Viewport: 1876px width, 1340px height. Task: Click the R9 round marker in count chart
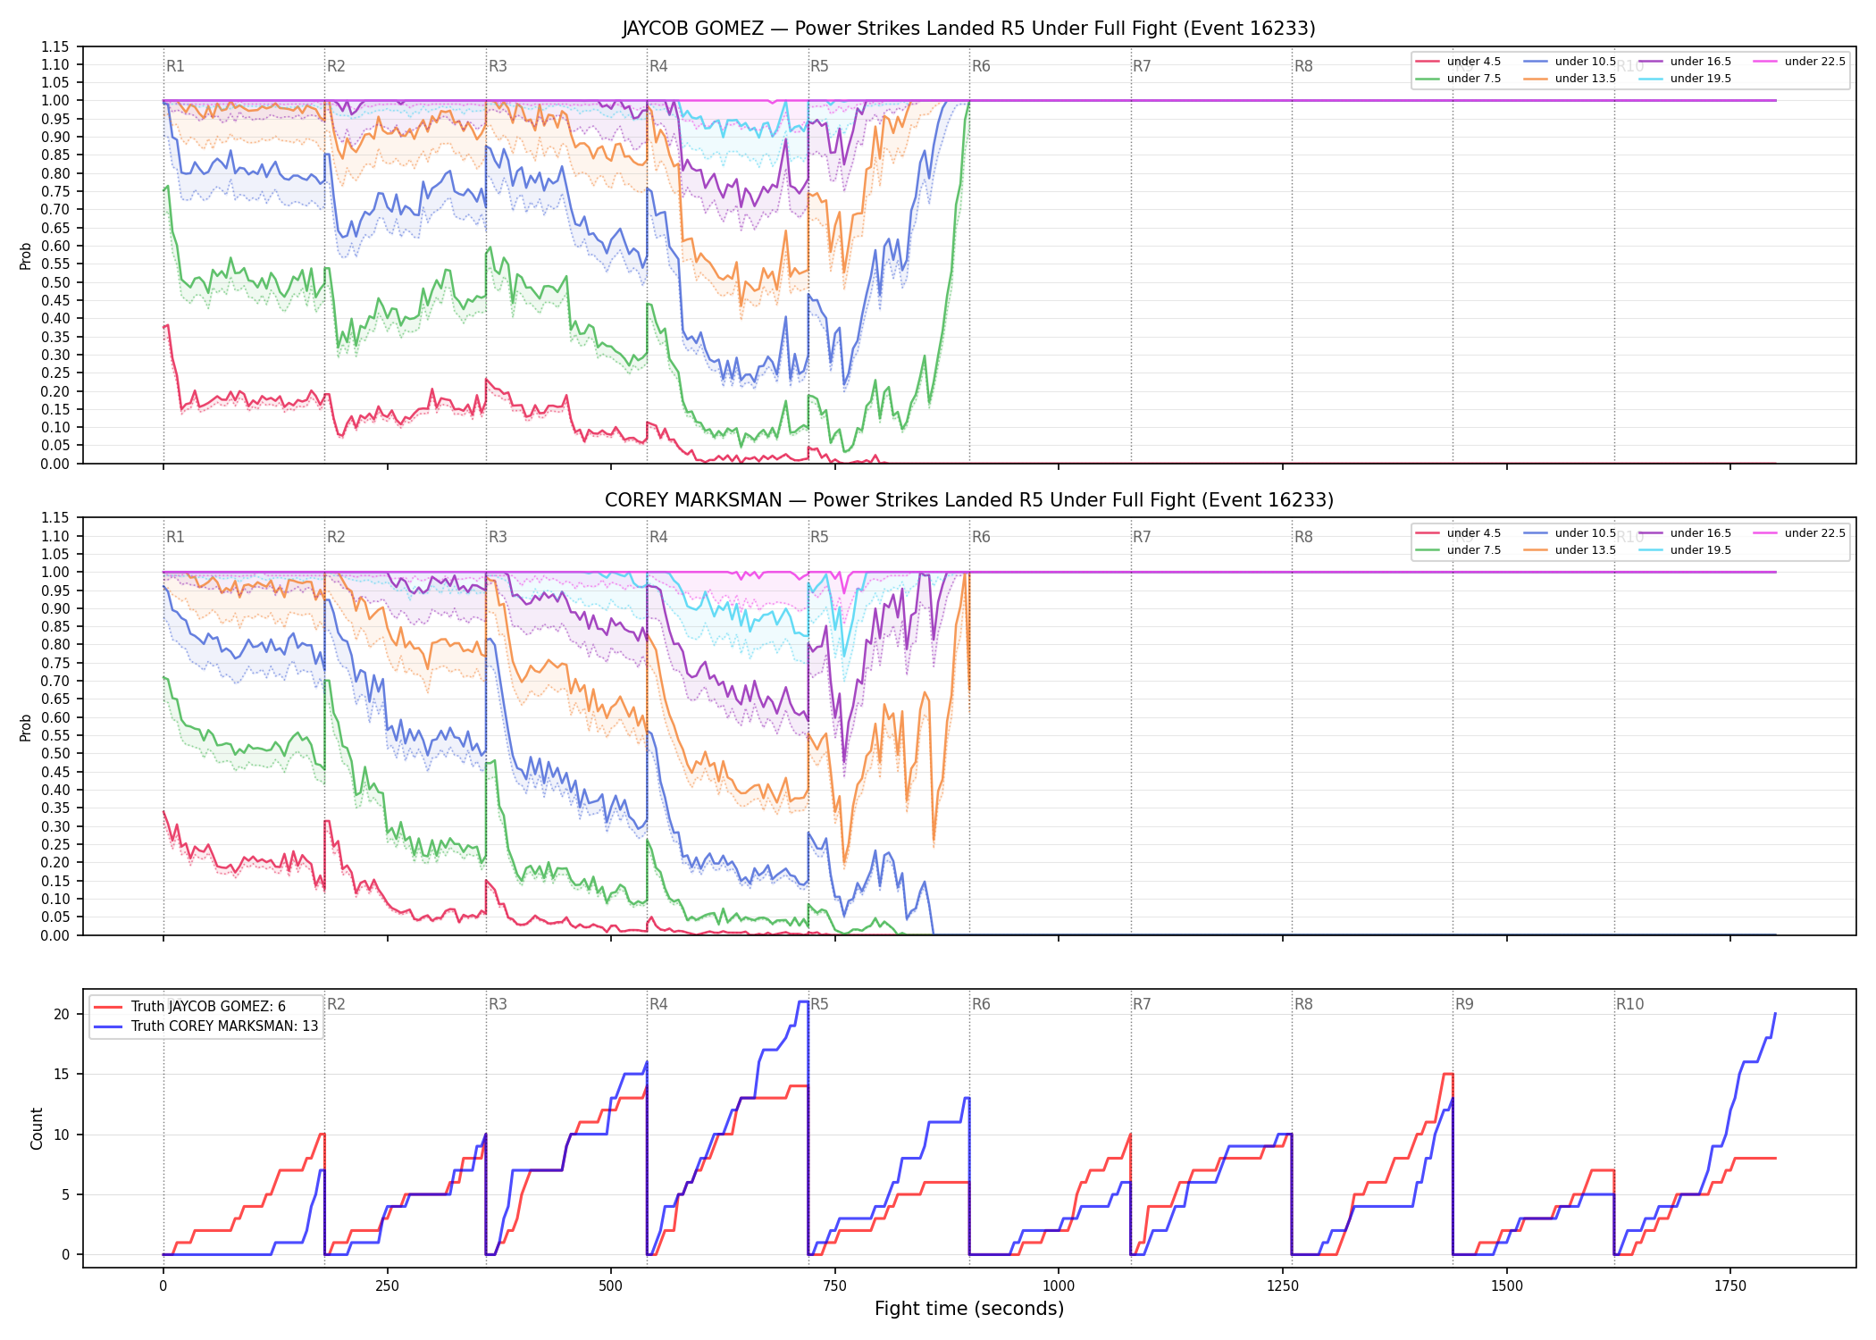1464,1004
